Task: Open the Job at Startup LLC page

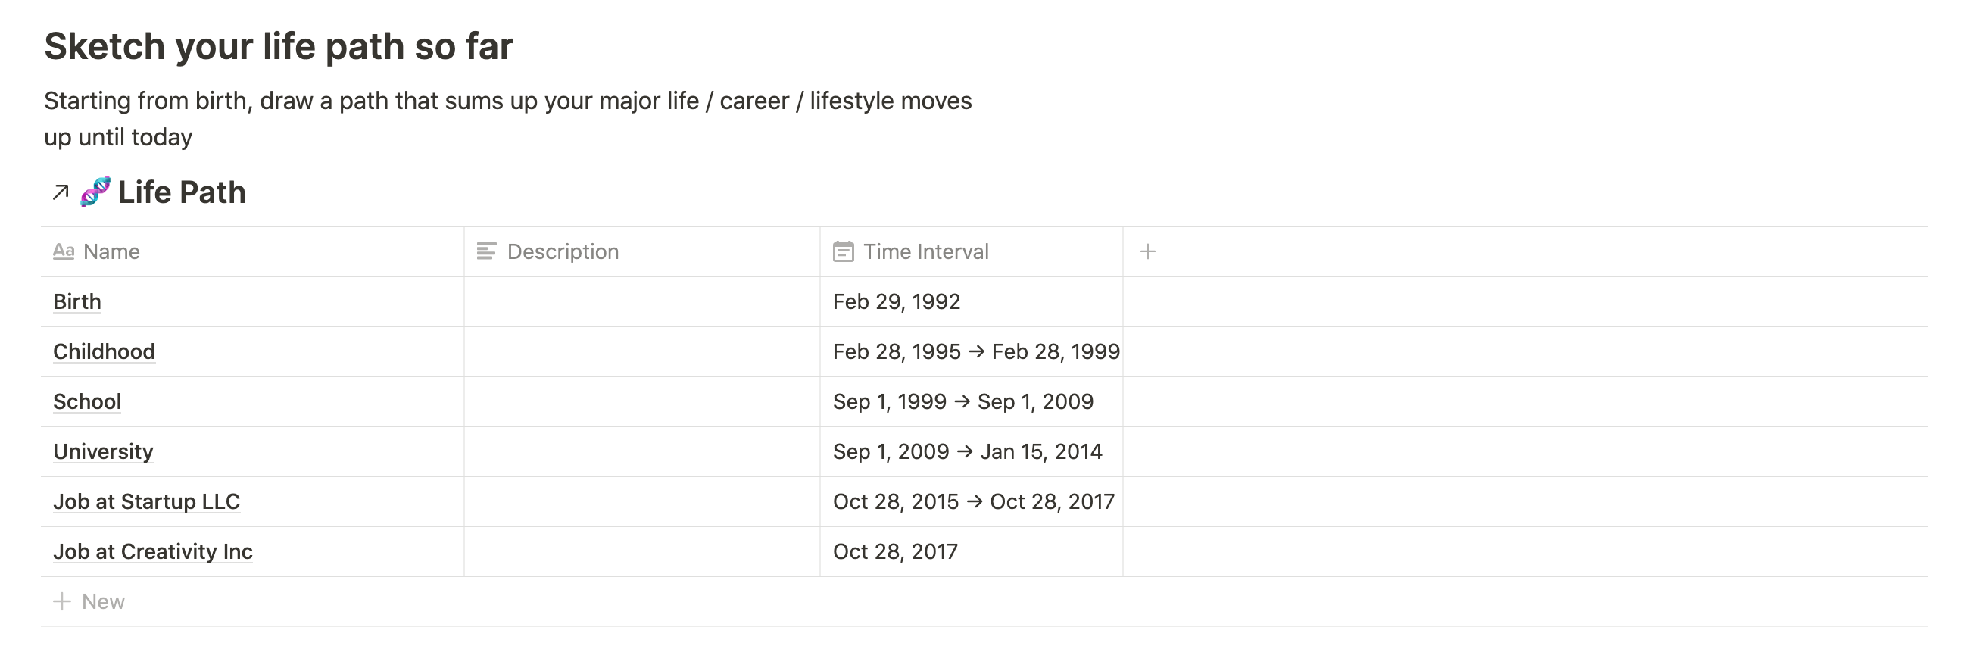Action: pyautogui.click(x=147, y=501)
